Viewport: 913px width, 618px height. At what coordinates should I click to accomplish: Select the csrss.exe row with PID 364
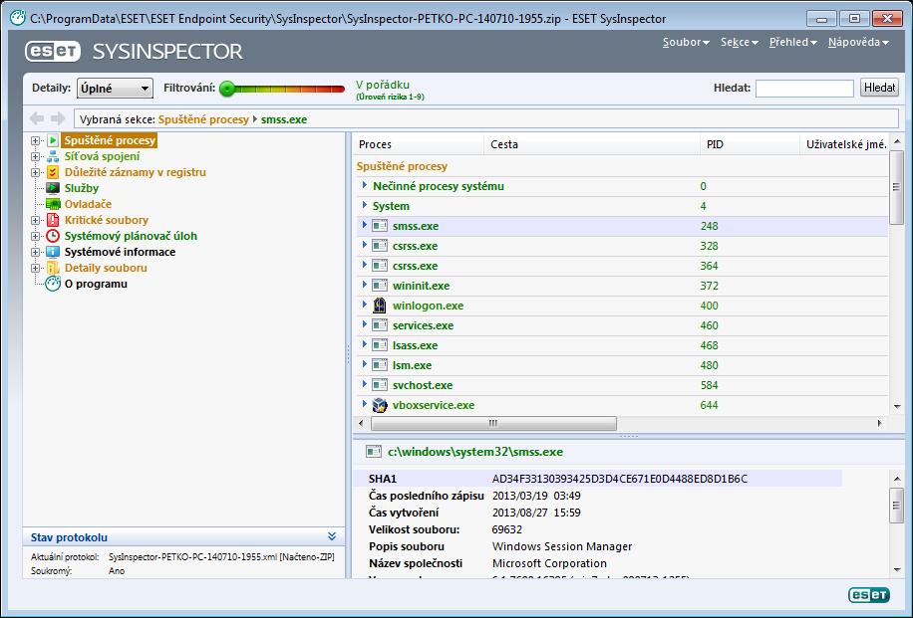pyautogui.click(x=622, y=266)
